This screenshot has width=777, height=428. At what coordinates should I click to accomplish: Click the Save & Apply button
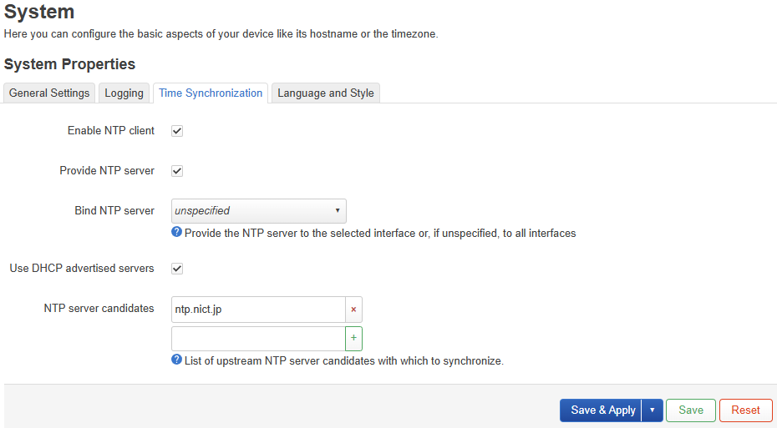click(602, 410)
